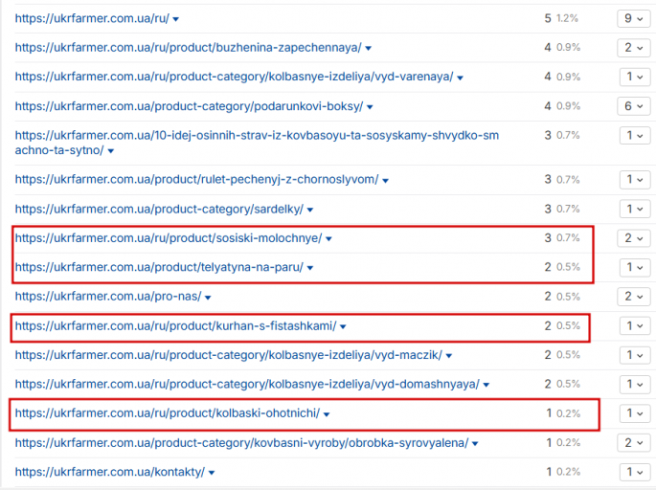The image size is (656, 490).
Task: Expand arrow next to podarunkovi-boksy URL
Action: pos(370,107)
